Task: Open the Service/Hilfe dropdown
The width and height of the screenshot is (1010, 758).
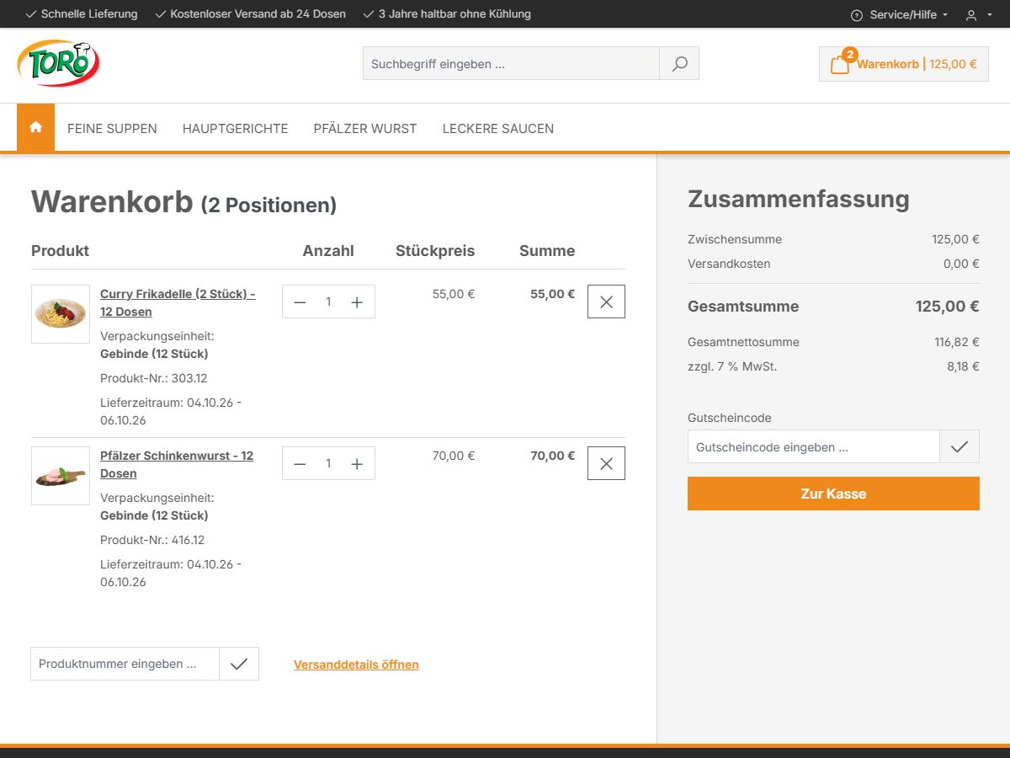Action: pyautogui.click(x=900, y=15)
